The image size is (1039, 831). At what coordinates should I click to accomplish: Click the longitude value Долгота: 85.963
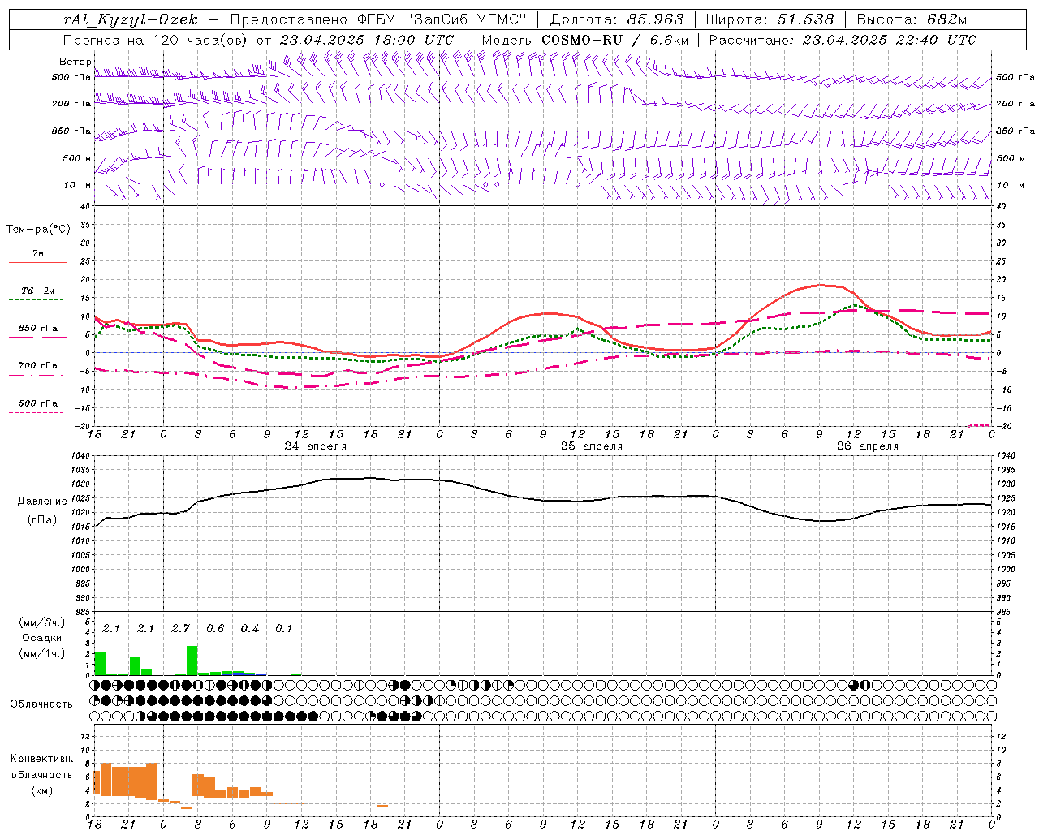616,19
